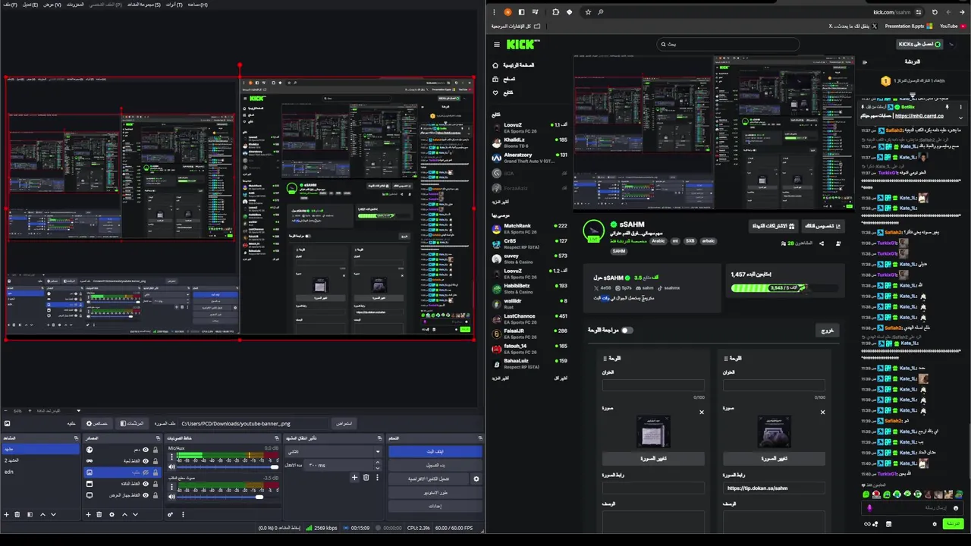Add a scene transition with plus icon

coord(354,477)
